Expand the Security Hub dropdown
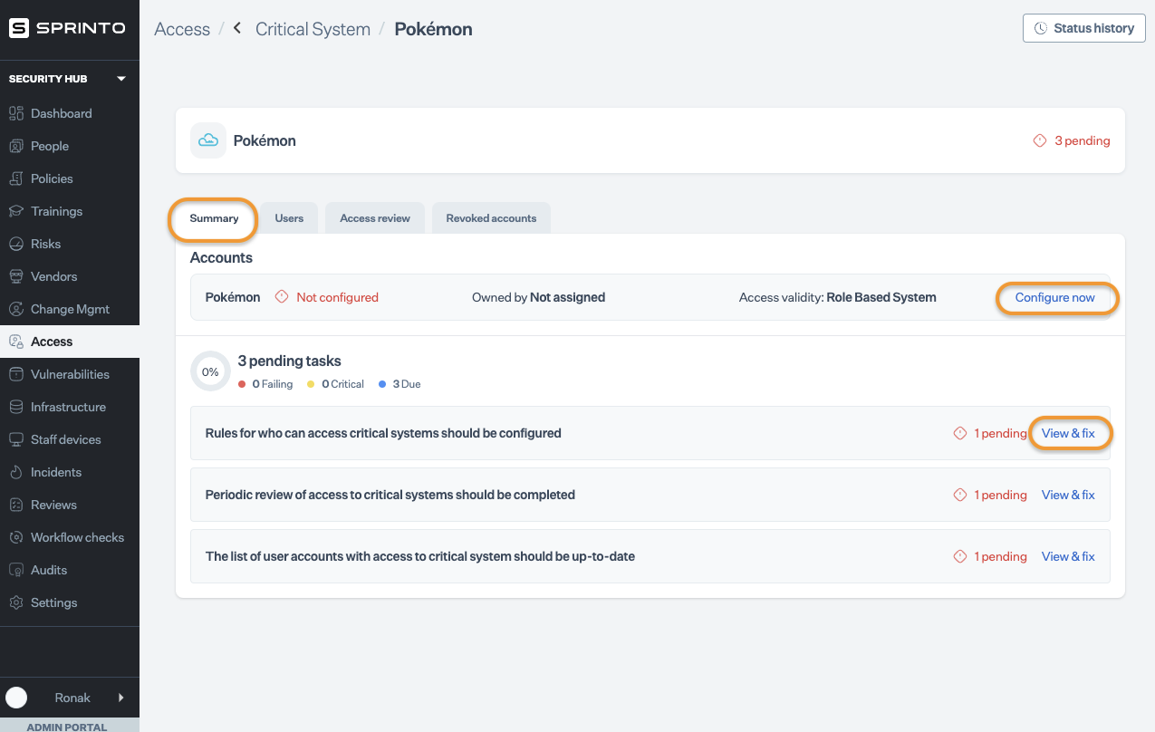 (x=121, y=79)
